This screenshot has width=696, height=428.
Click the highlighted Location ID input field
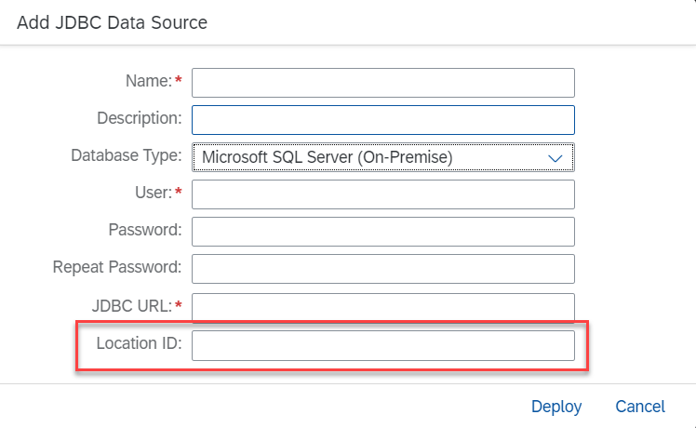coord(382,345)
